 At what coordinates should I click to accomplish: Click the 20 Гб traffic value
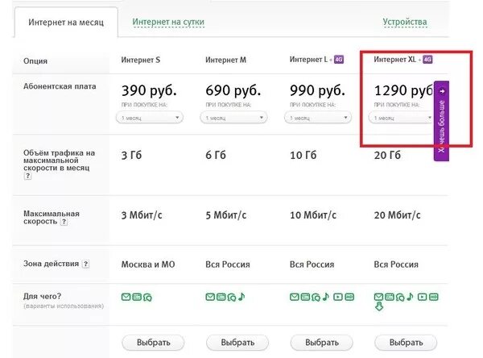[387, 155]
